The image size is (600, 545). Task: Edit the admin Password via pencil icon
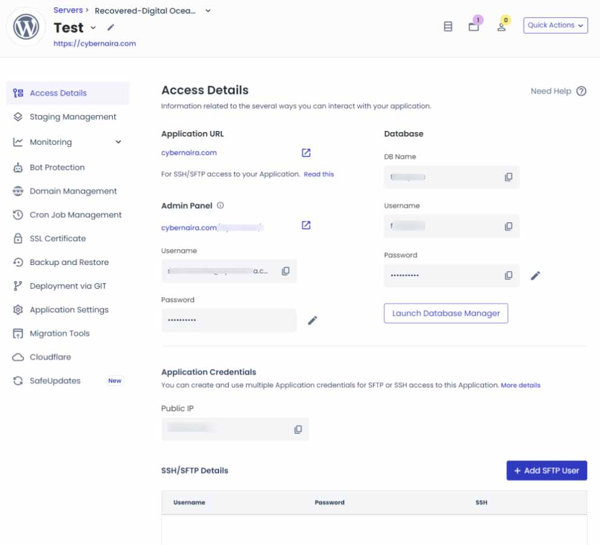click(313, 320)
